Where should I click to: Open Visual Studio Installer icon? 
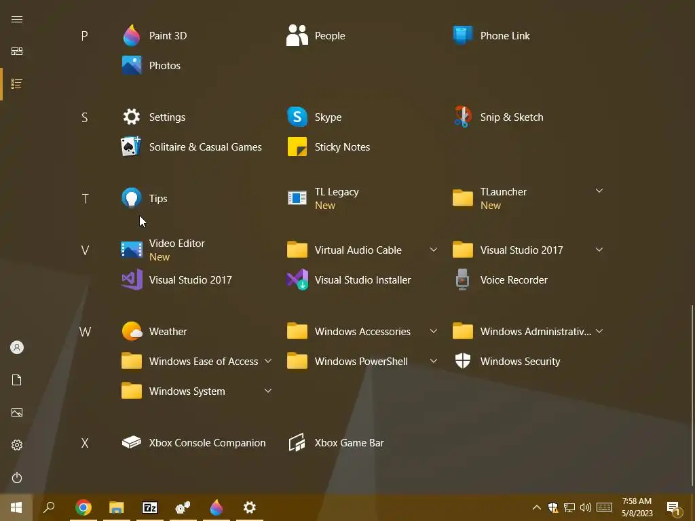pyautogui.click(x=297, y=279)
